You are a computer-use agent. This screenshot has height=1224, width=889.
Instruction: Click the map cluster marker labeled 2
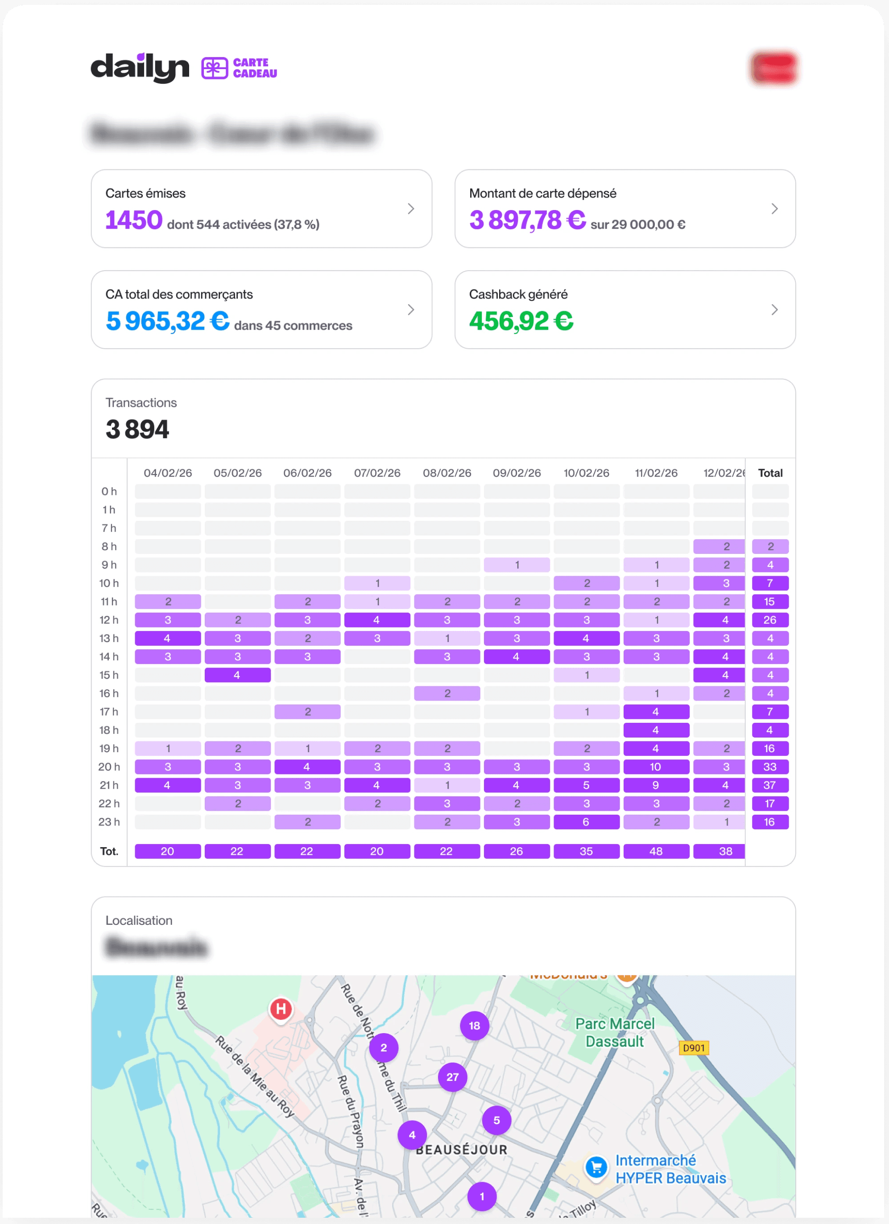pyautogui.click(x=384, y=1047)
